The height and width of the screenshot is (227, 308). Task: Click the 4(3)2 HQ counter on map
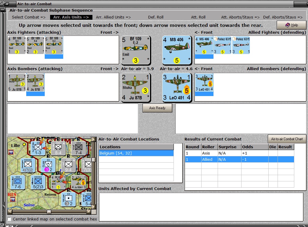click(x=28, y=165)
